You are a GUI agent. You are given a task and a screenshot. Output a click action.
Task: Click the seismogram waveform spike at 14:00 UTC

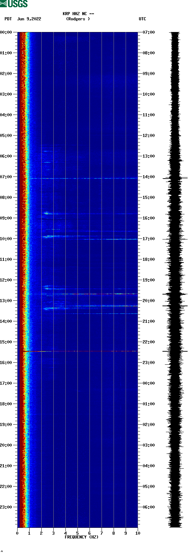click(x=175, y=178)
